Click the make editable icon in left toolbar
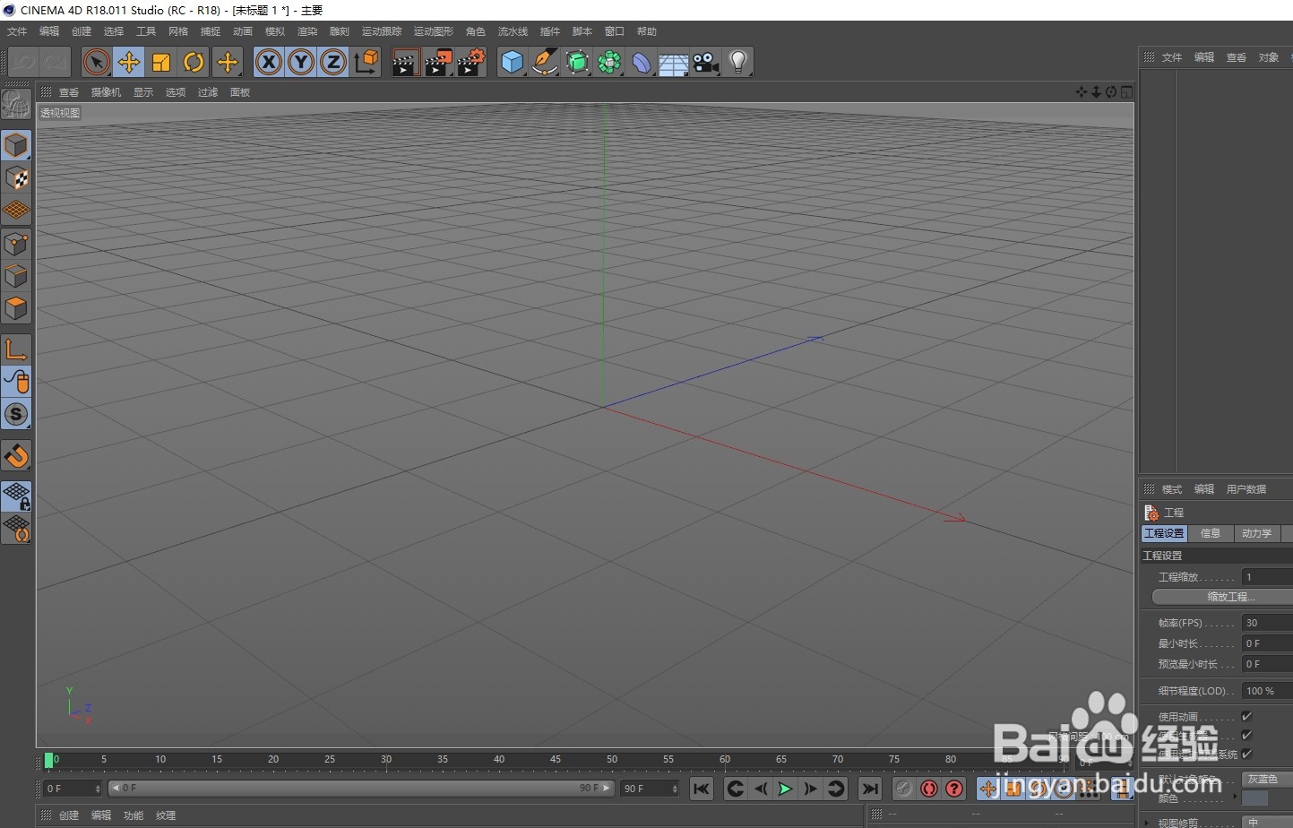The height and width of the screenshot is (828, 1293). point(16,106)
